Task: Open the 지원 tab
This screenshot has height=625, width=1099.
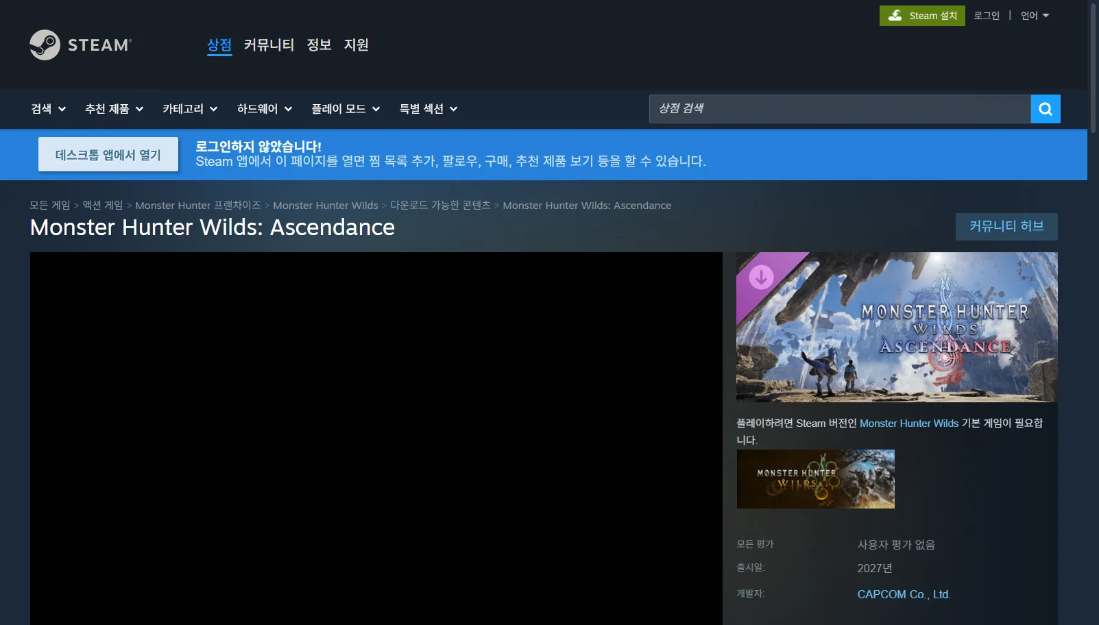Action: pyautogui.click(x=357, y=45)
